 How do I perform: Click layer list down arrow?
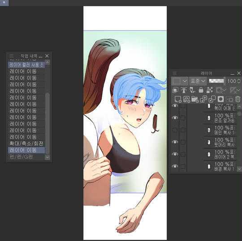pyautogui.click(x=239, y=169)
